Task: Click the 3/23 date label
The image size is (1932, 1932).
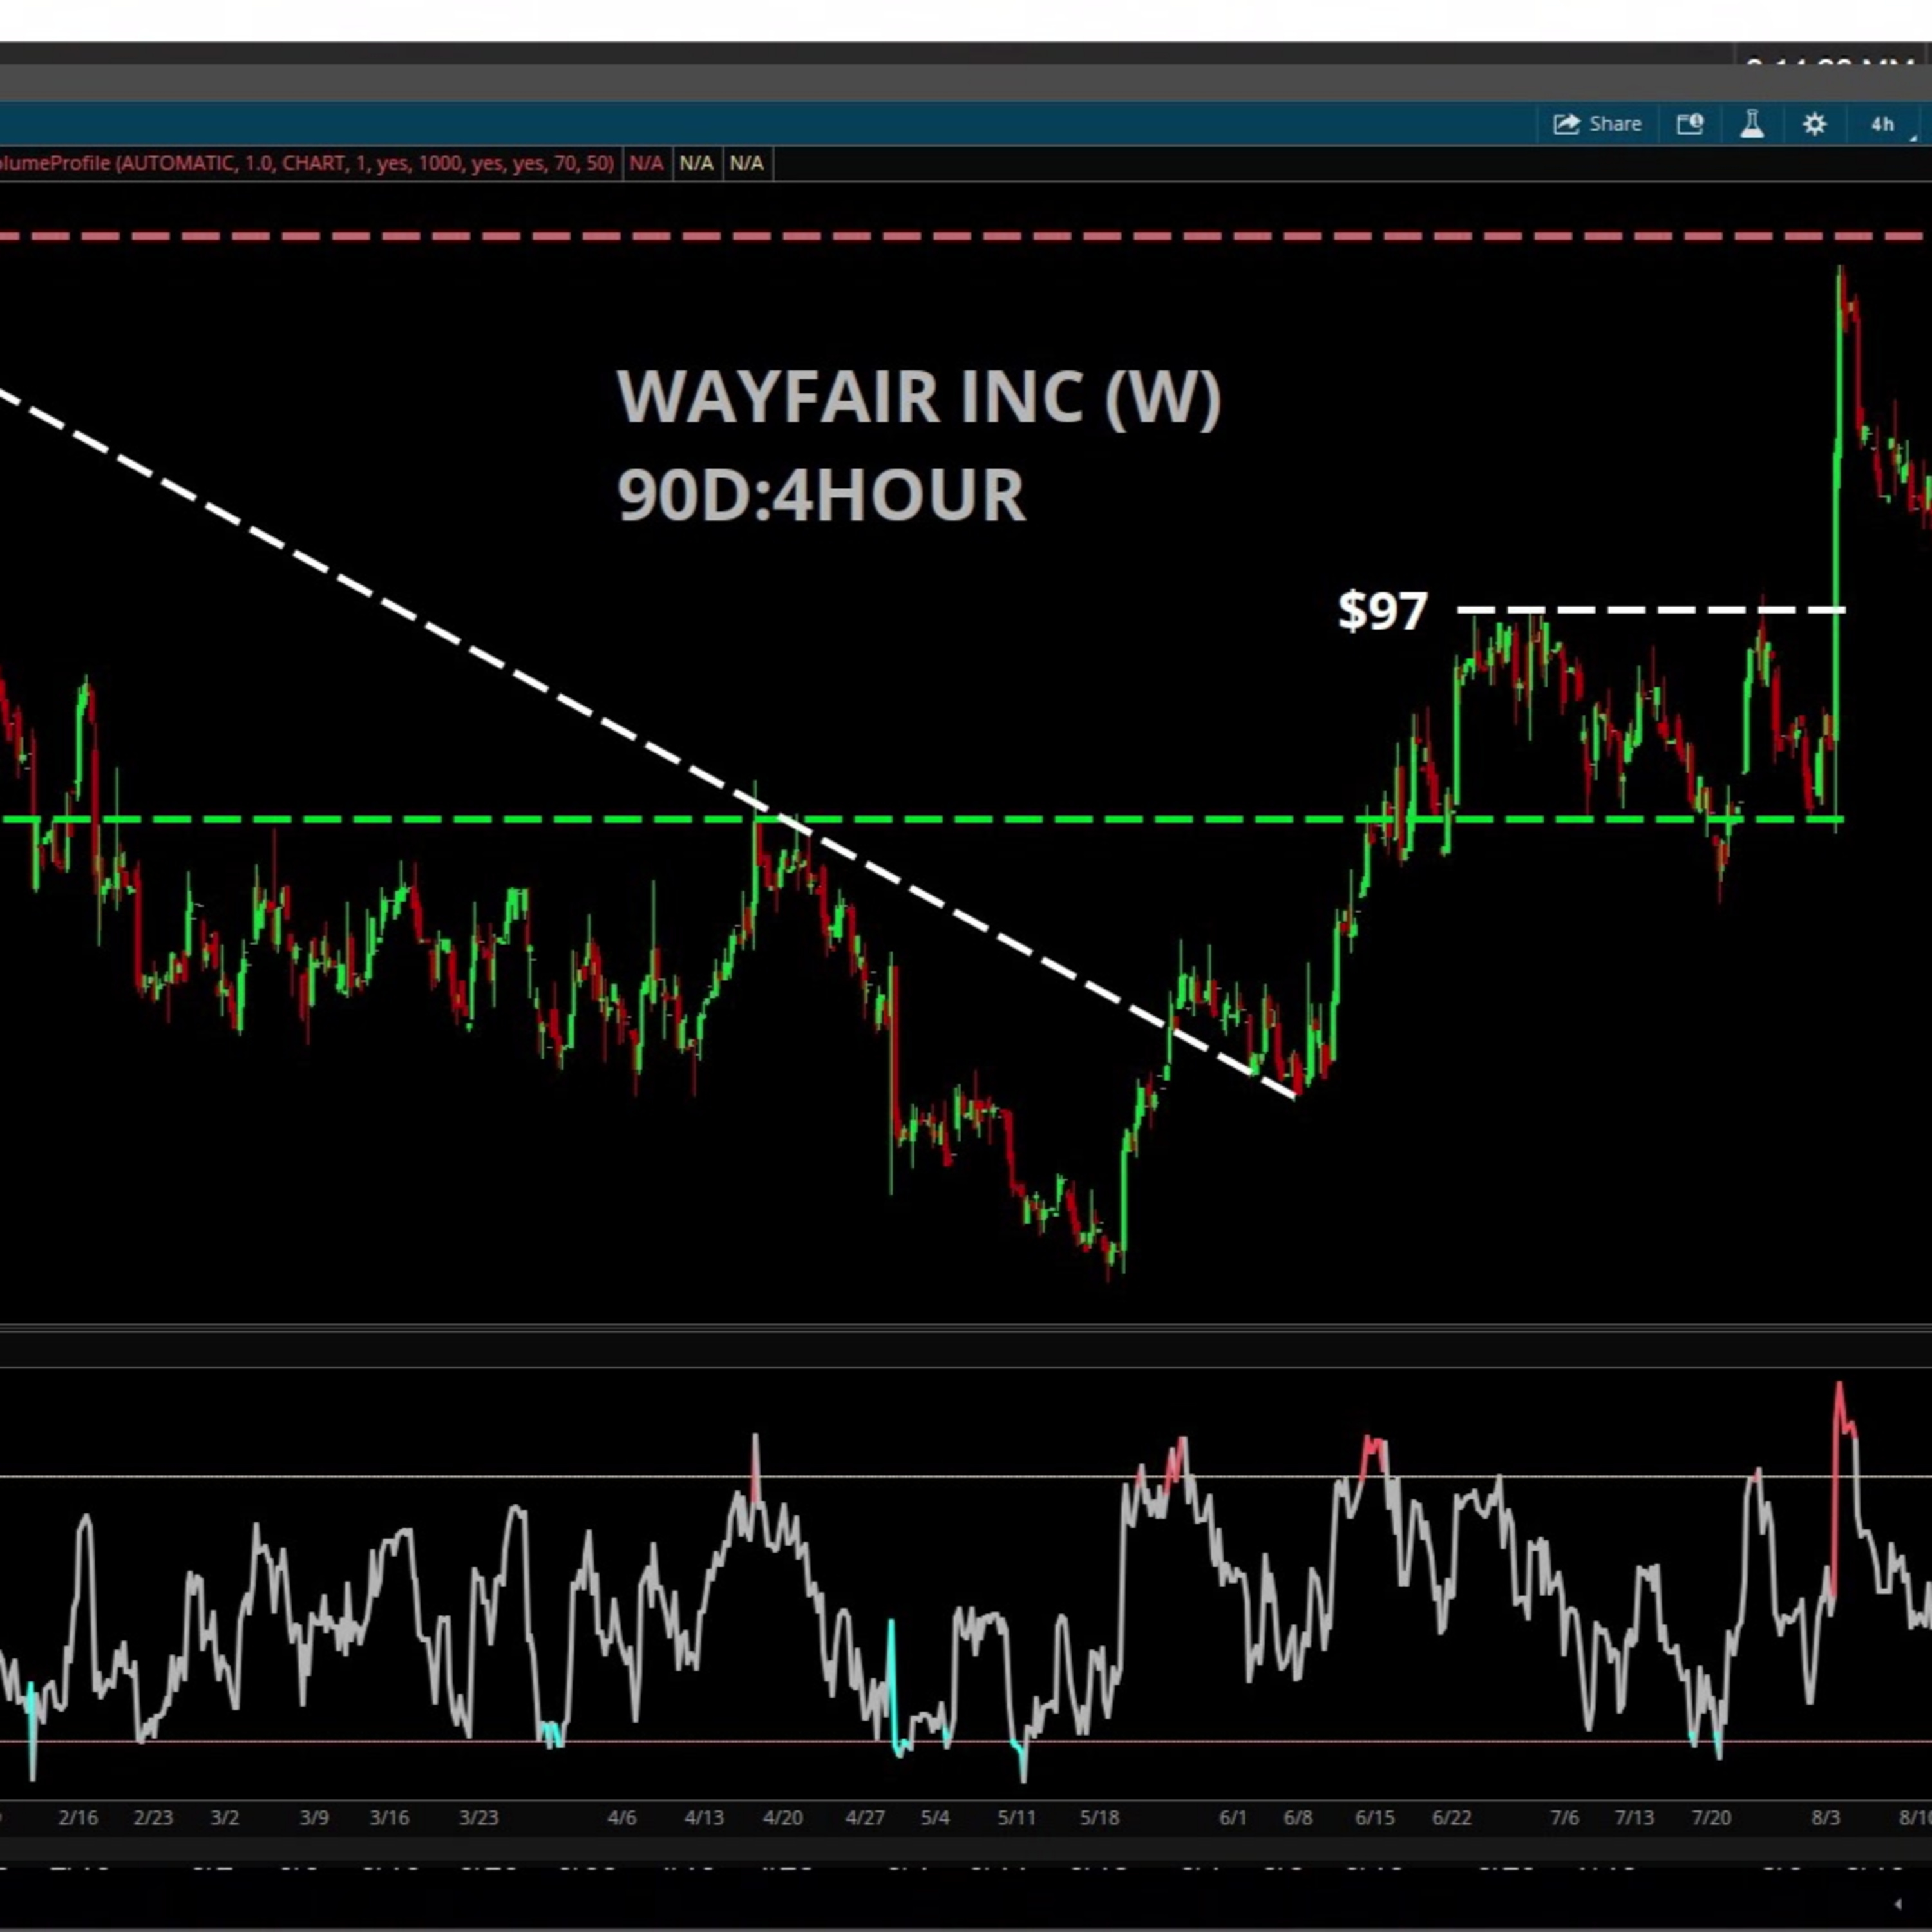Action: (478, 1817)
